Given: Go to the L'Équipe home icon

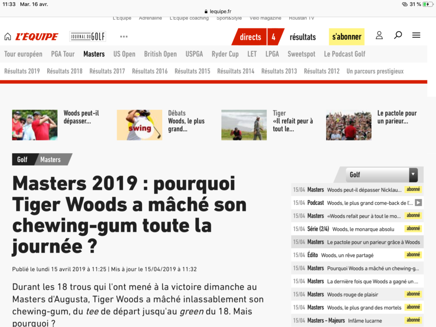Looking at the screenshot, I should pos(8,37).
